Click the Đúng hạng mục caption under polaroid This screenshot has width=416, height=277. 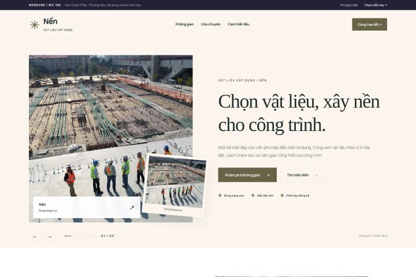pyautogui.click(x=173, y=209)
